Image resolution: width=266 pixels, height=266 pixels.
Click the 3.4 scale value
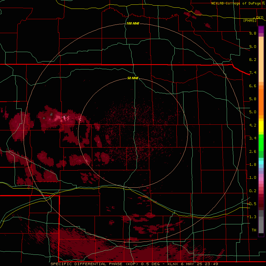pyautogui.click(x=253, y=138)
